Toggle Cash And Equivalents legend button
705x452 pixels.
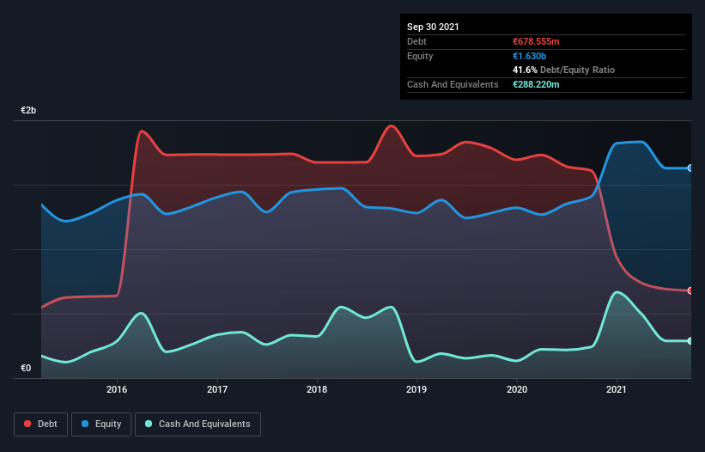198,425
